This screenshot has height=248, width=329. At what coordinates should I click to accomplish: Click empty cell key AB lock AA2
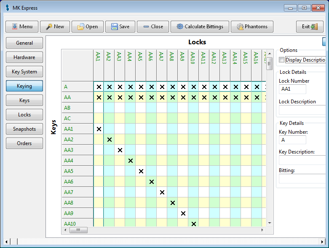[110, 108]
